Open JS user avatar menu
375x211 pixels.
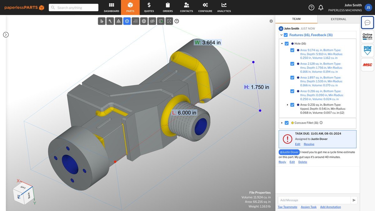(368, 8)
